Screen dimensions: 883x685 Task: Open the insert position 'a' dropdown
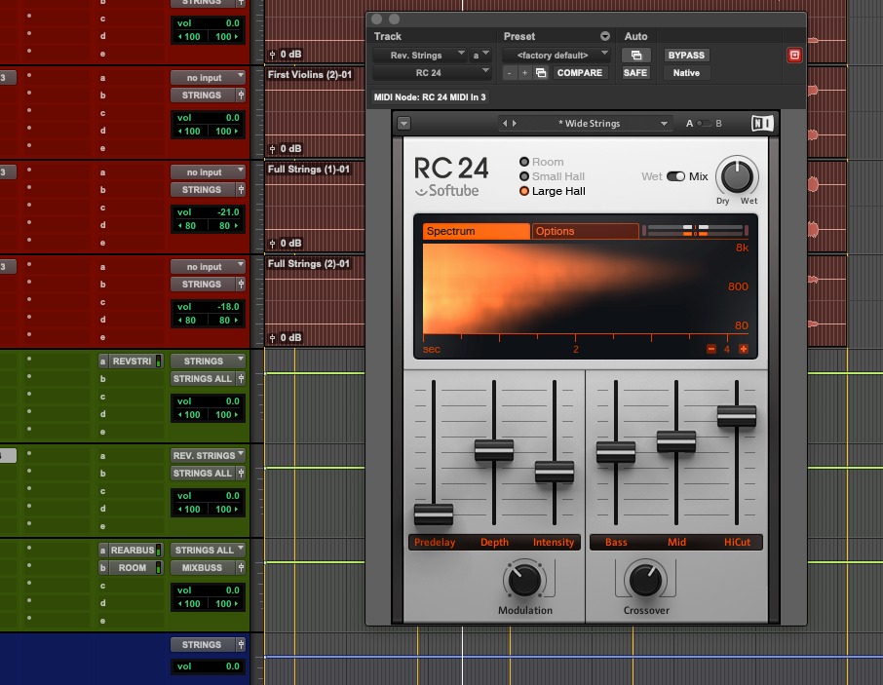[x=480, y=56]
